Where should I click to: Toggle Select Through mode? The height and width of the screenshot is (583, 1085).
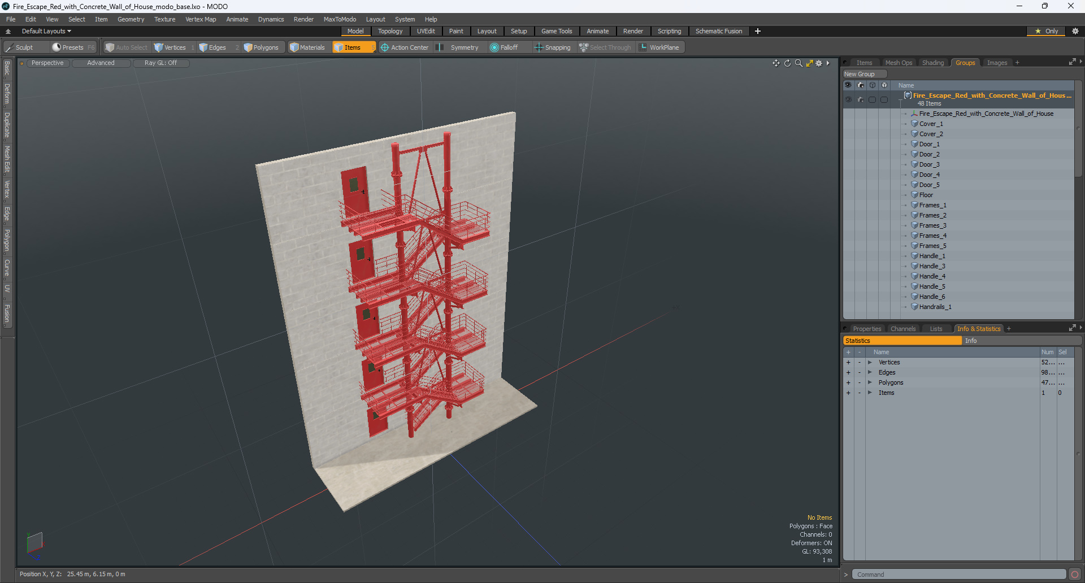coord(605,47)
